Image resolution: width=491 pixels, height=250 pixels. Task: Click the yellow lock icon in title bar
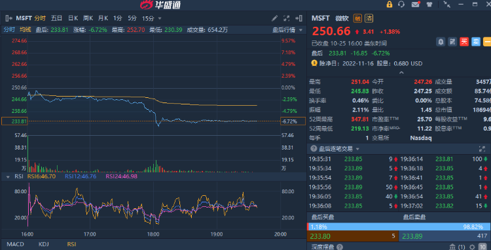390,5
